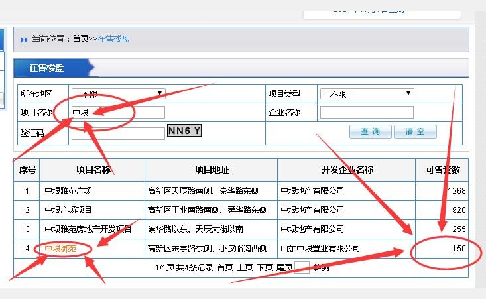Click the NN6Y captcha image
This screenshot has height=299, width=486.
point(184,131)
